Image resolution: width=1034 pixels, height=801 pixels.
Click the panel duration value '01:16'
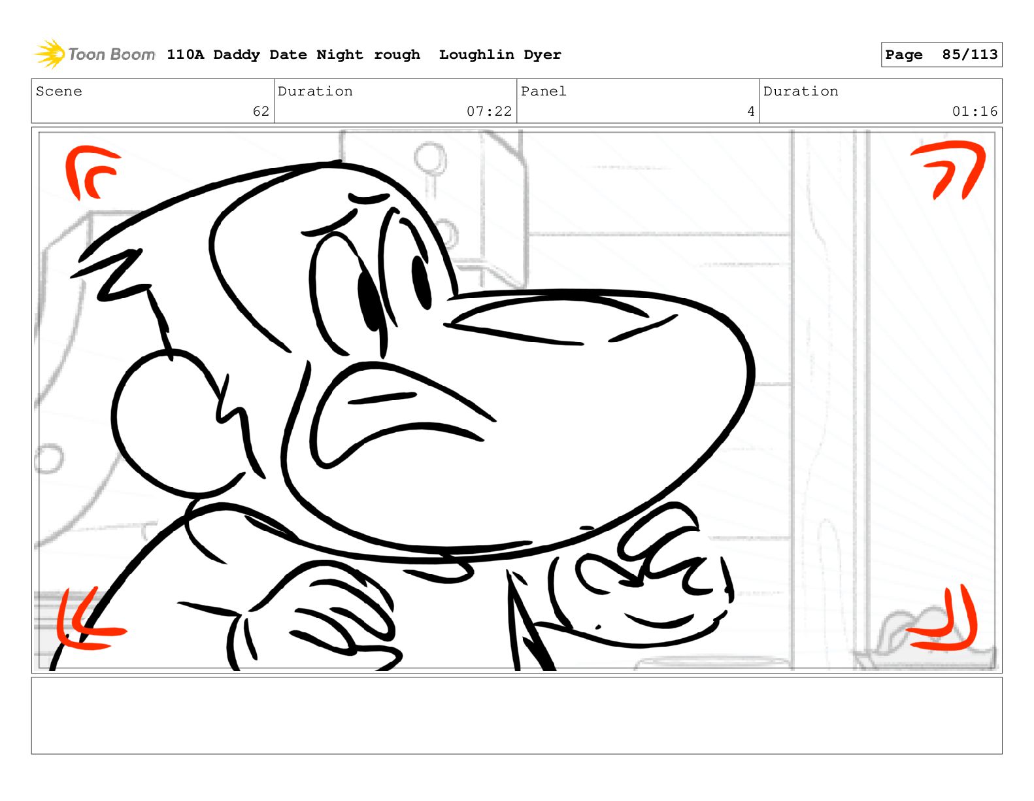tap(975, 112)
